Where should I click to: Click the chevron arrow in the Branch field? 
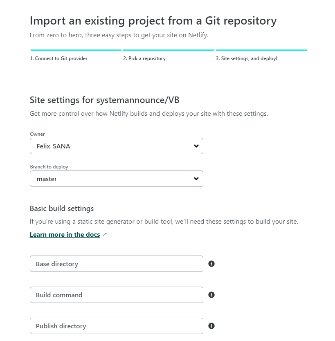(196, 179)
